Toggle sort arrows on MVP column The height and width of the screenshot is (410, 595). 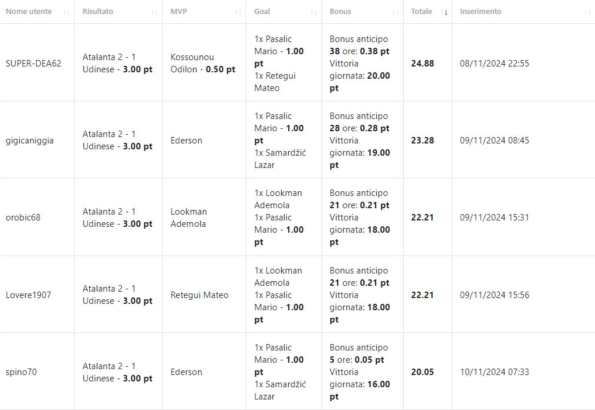tap(238, 12)
